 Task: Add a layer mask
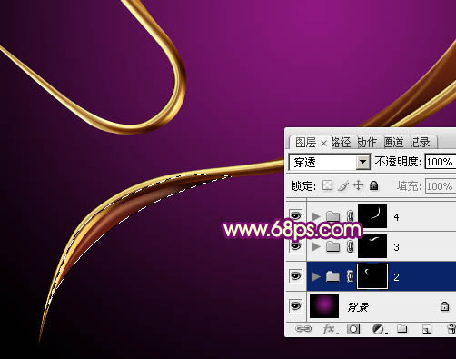[x=353, y=329]
